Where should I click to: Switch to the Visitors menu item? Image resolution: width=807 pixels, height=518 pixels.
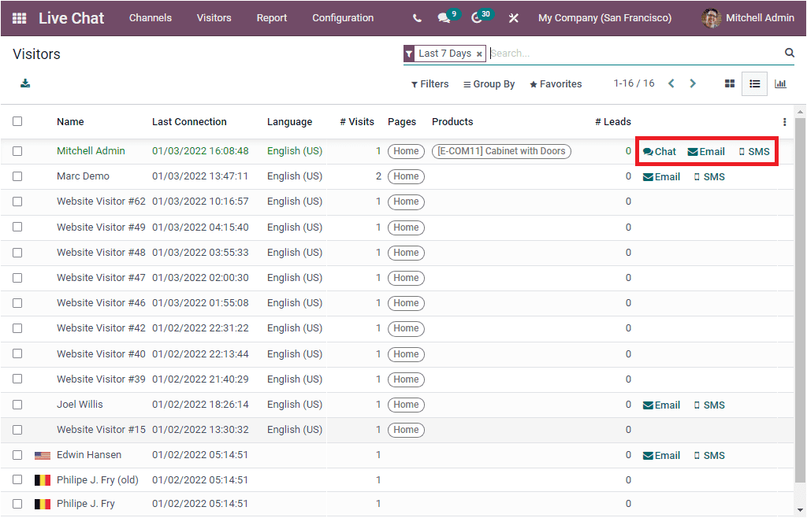(214, 17)
